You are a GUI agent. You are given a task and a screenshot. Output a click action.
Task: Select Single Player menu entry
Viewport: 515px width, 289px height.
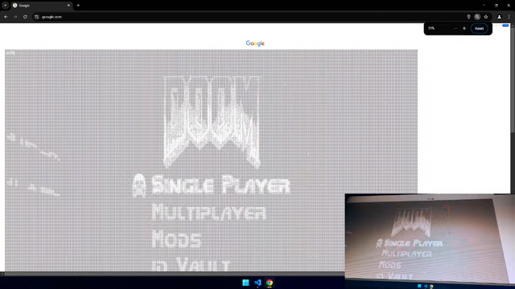click(x=220, y=185)
